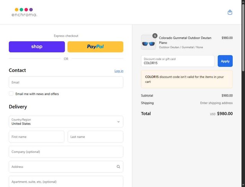Click the scrollbar down arrow
Viewport: 245px width, 187px height.
tap(243, 185)
